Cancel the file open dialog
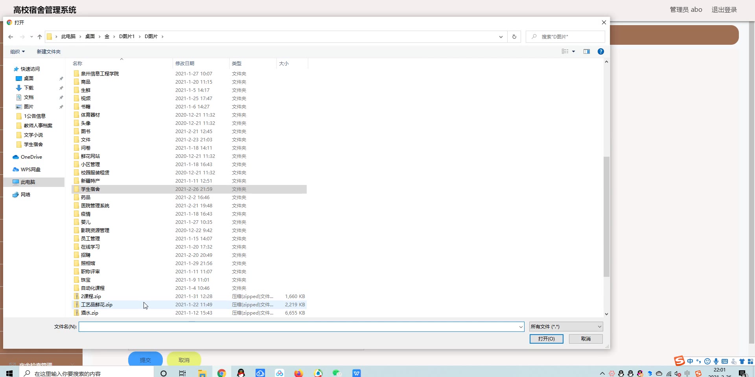755x377 pixels. (586, 339)
